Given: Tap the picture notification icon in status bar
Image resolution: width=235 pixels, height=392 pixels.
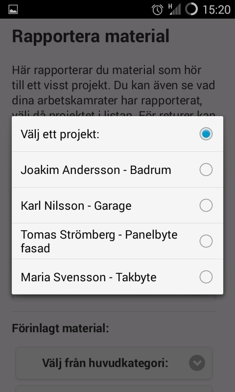Looking at the screenshot, I should (x=13, y=9).
